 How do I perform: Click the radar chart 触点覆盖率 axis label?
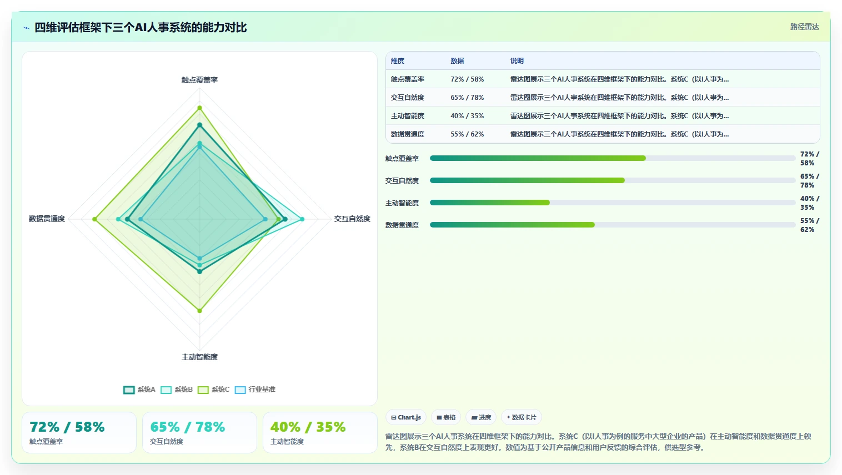click(x=199, y=80)
